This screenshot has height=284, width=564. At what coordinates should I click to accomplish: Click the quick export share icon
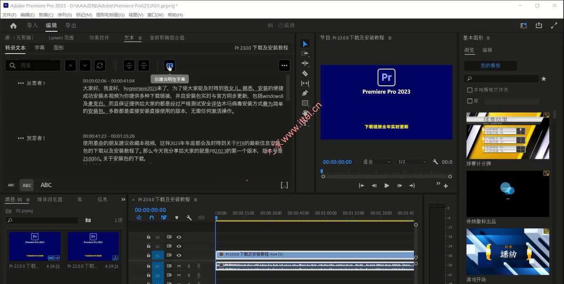point(539,26)
